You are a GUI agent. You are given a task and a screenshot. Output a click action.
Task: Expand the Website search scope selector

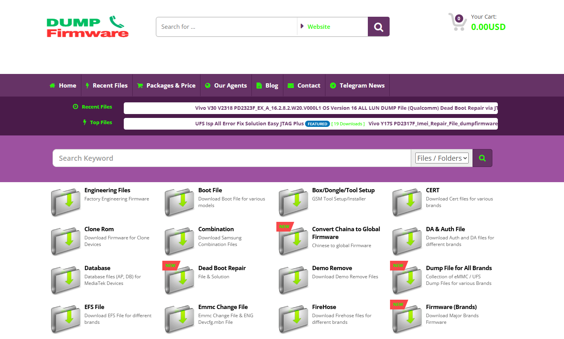(x=332, y=27)
